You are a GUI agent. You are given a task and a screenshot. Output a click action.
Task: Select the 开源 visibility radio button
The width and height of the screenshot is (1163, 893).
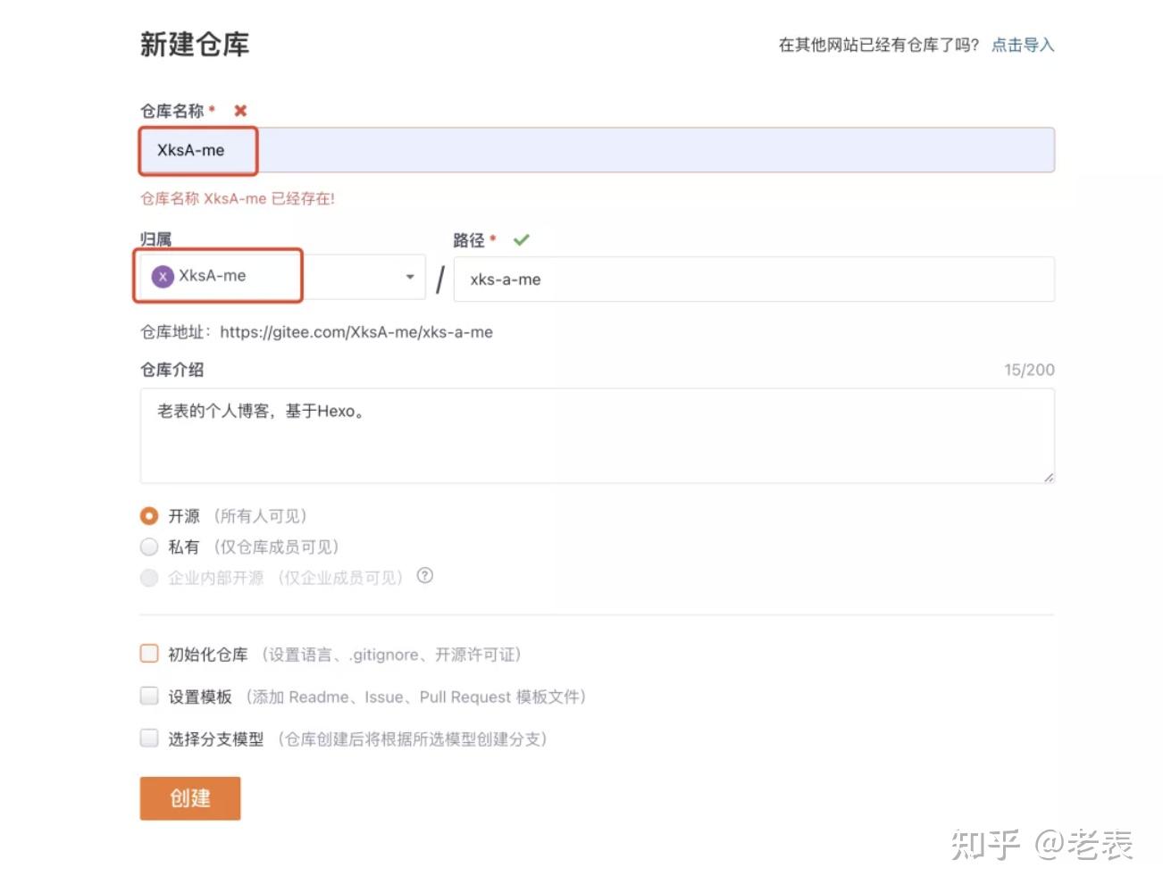coord(149,515)
